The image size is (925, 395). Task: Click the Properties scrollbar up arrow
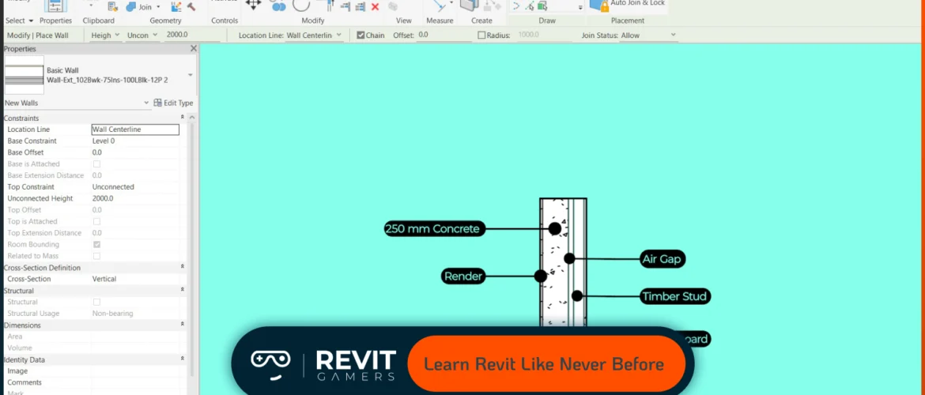click(x=192, y=118)
